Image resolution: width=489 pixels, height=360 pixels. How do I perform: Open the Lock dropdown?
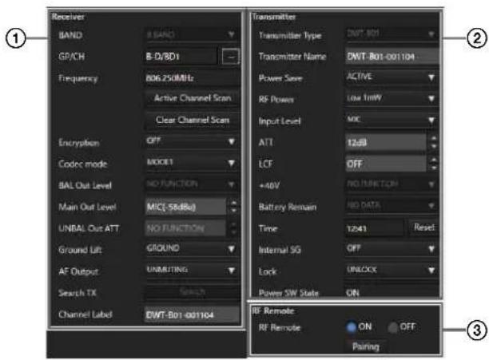[392, 270]
